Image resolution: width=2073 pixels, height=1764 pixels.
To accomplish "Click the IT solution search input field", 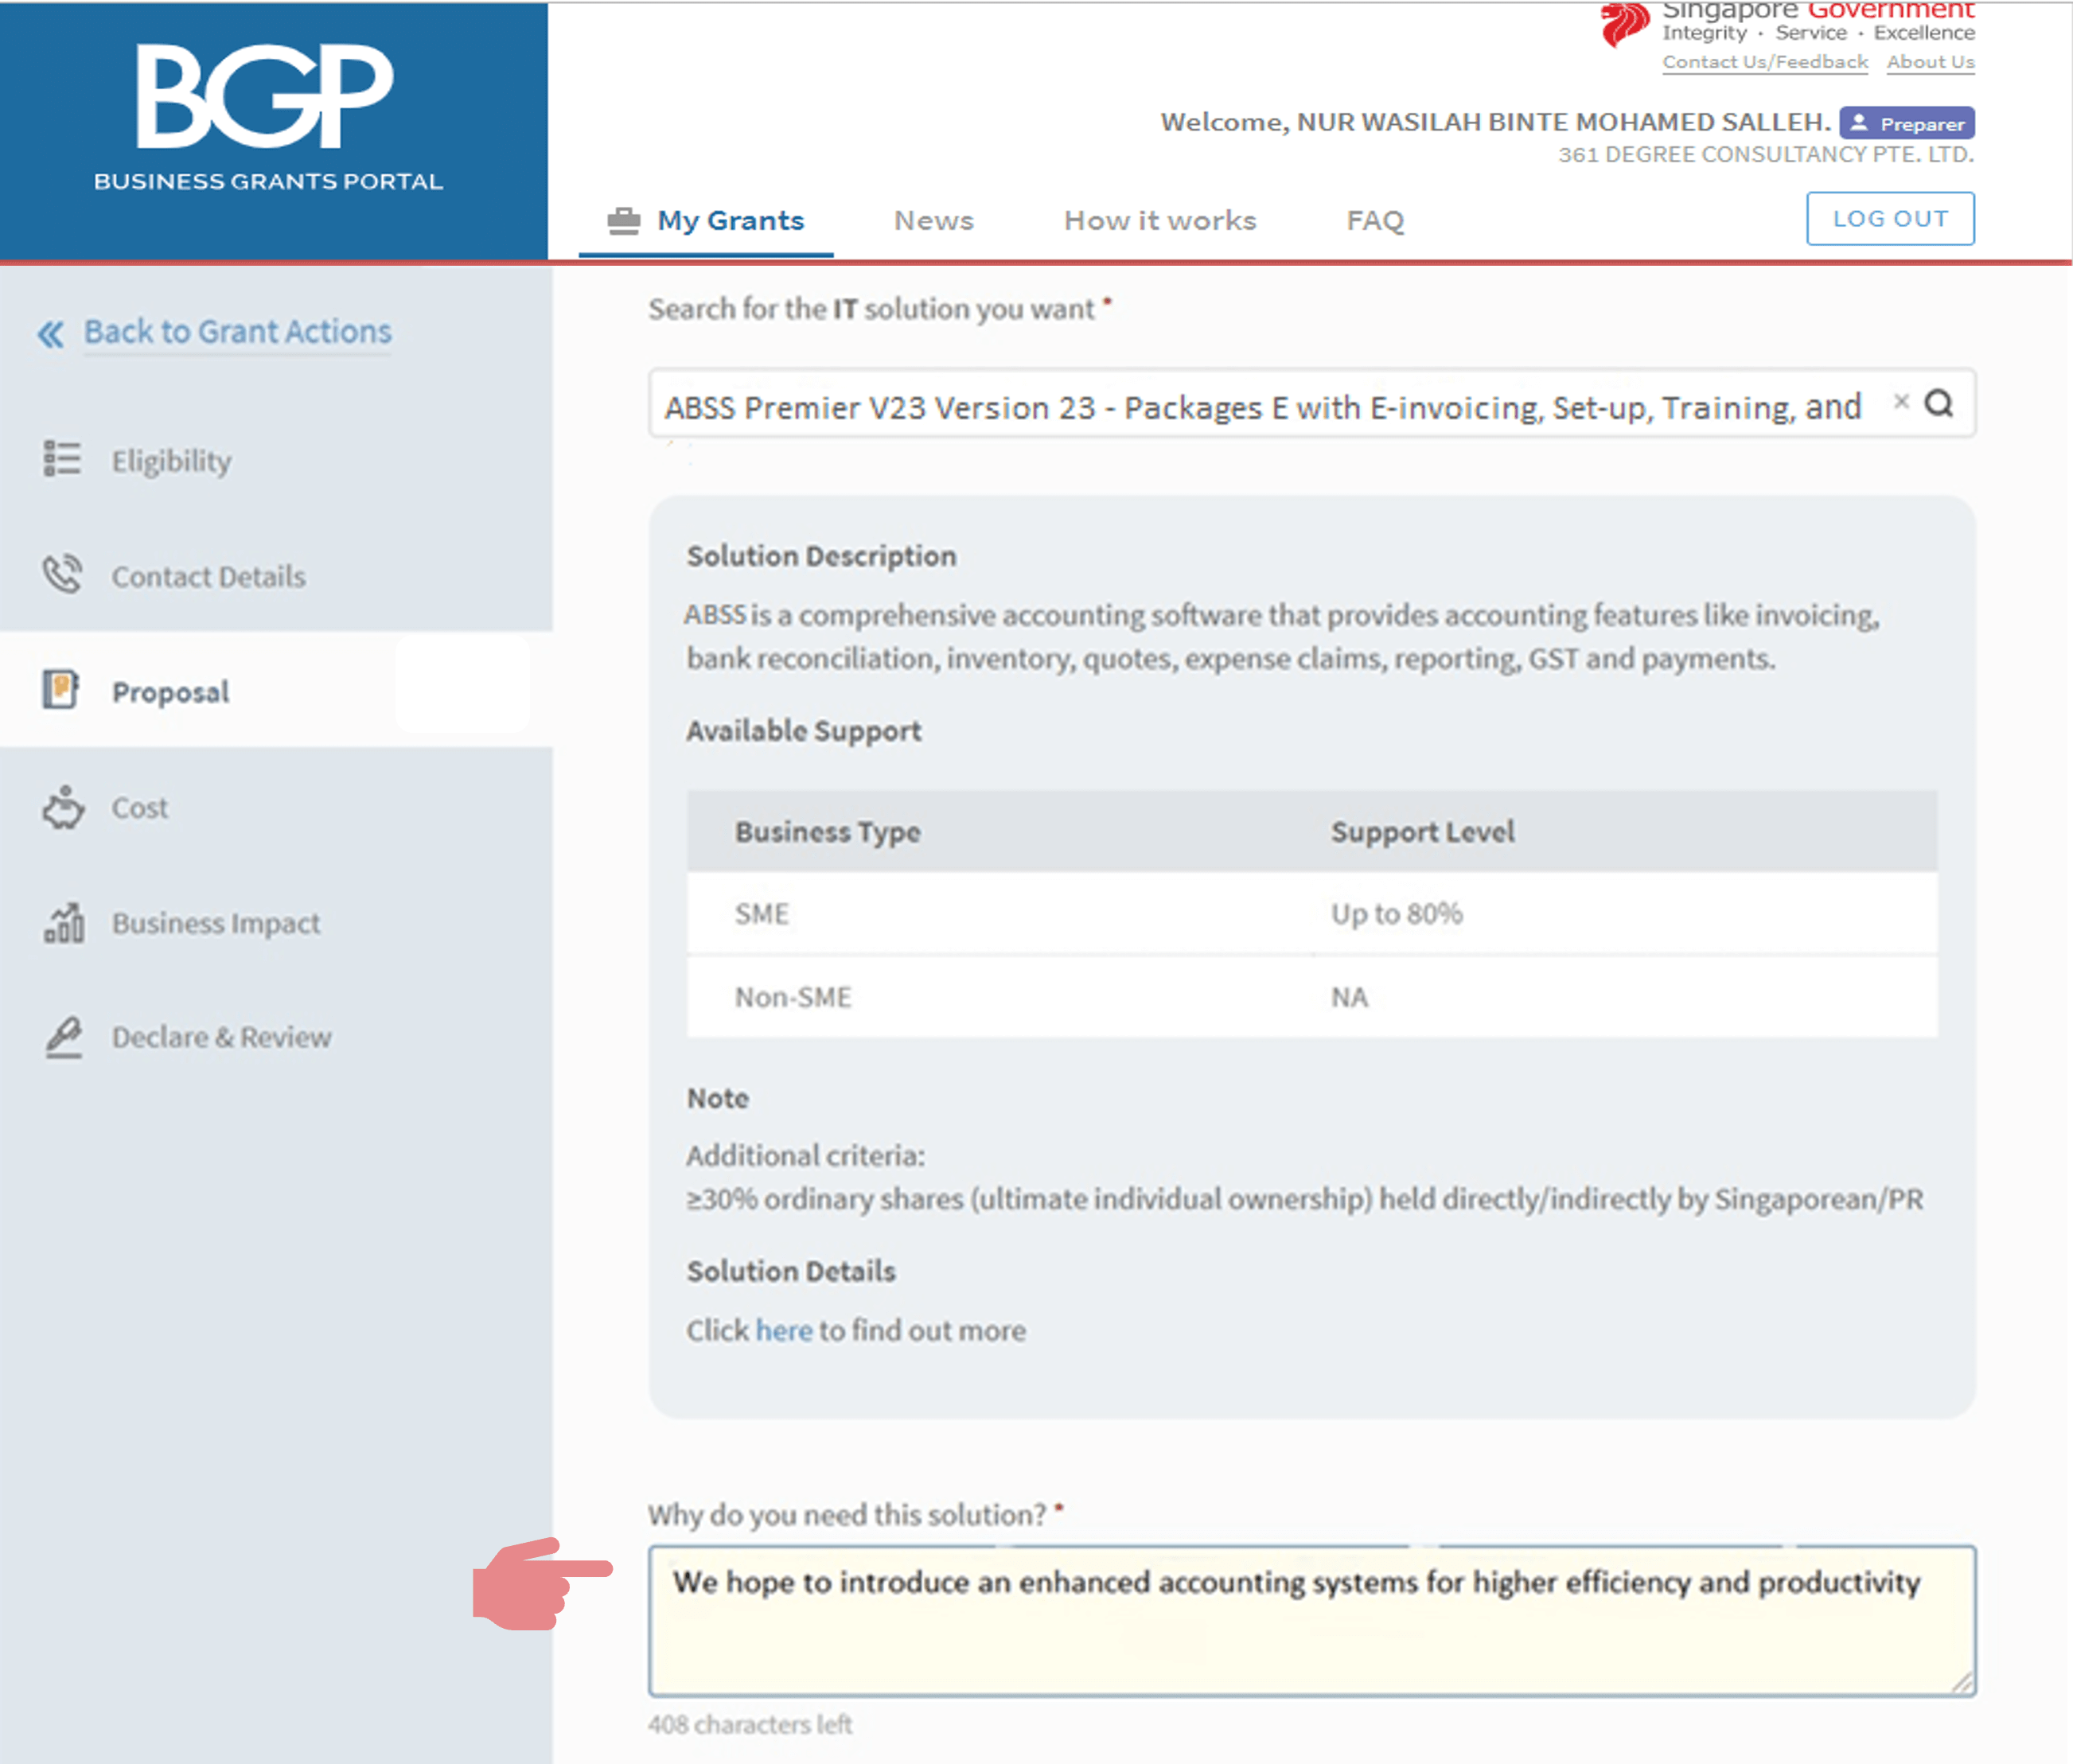I will pos(1260,407).
